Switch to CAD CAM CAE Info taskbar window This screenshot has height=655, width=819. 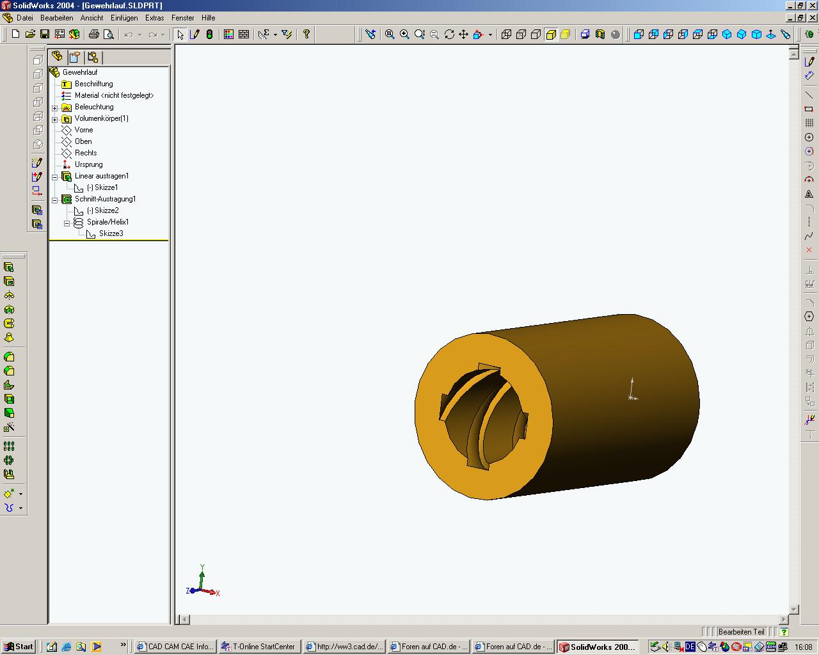(175, 647)
